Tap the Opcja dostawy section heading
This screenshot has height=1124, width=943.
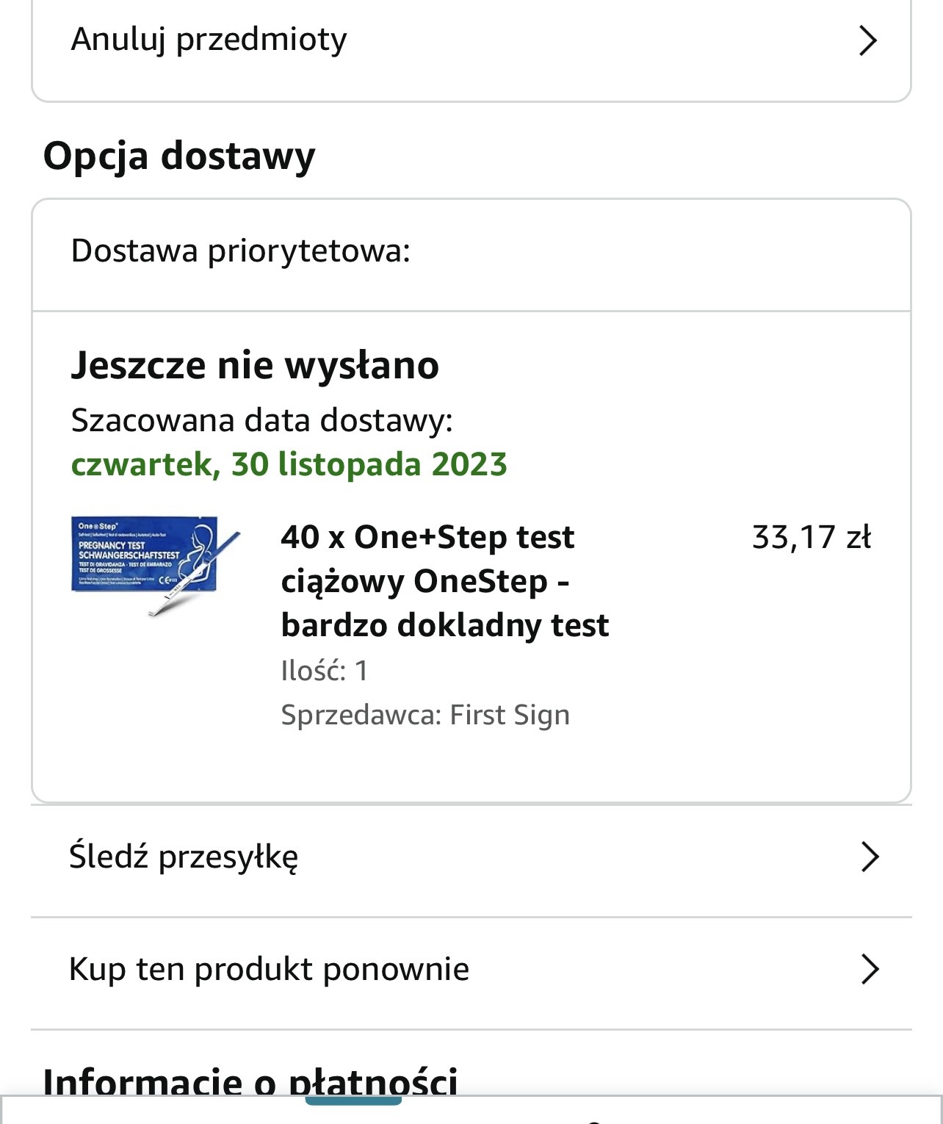coord(179,156)
